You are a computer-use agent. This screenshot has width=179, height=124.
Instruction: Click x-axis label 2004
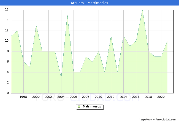click(61, 97)
